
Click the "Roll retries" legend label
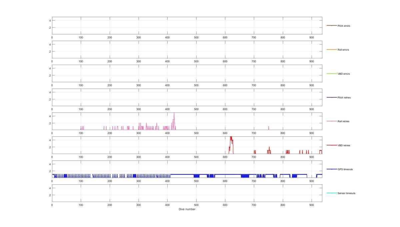[x=343, y=121]
